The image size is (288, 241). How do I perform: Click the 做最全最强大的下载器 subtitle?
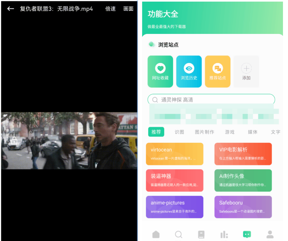(167, 27)
